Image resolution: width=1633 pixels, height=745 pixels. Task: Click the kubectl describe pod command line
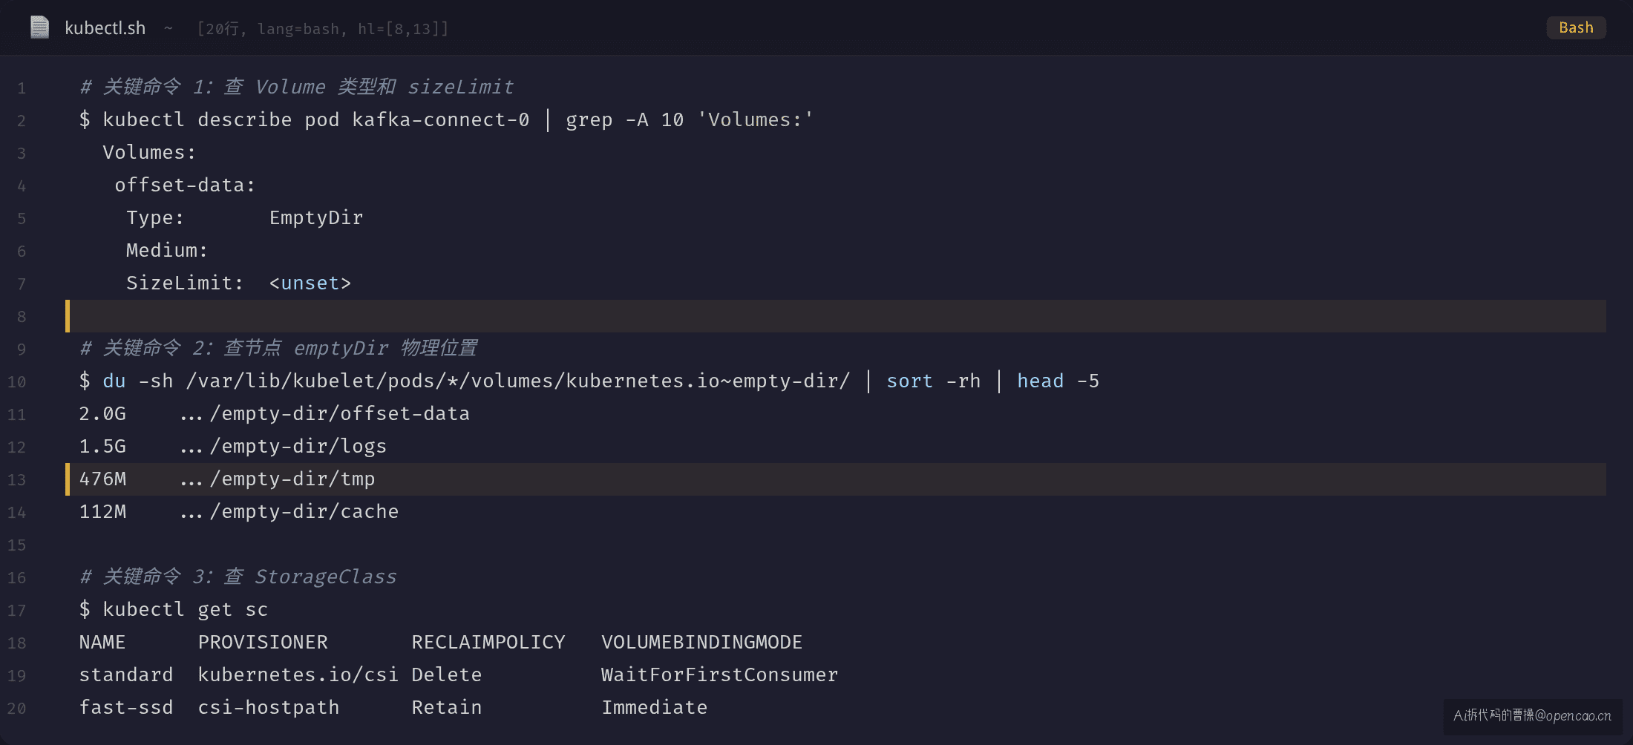click(x=446, y=120)
